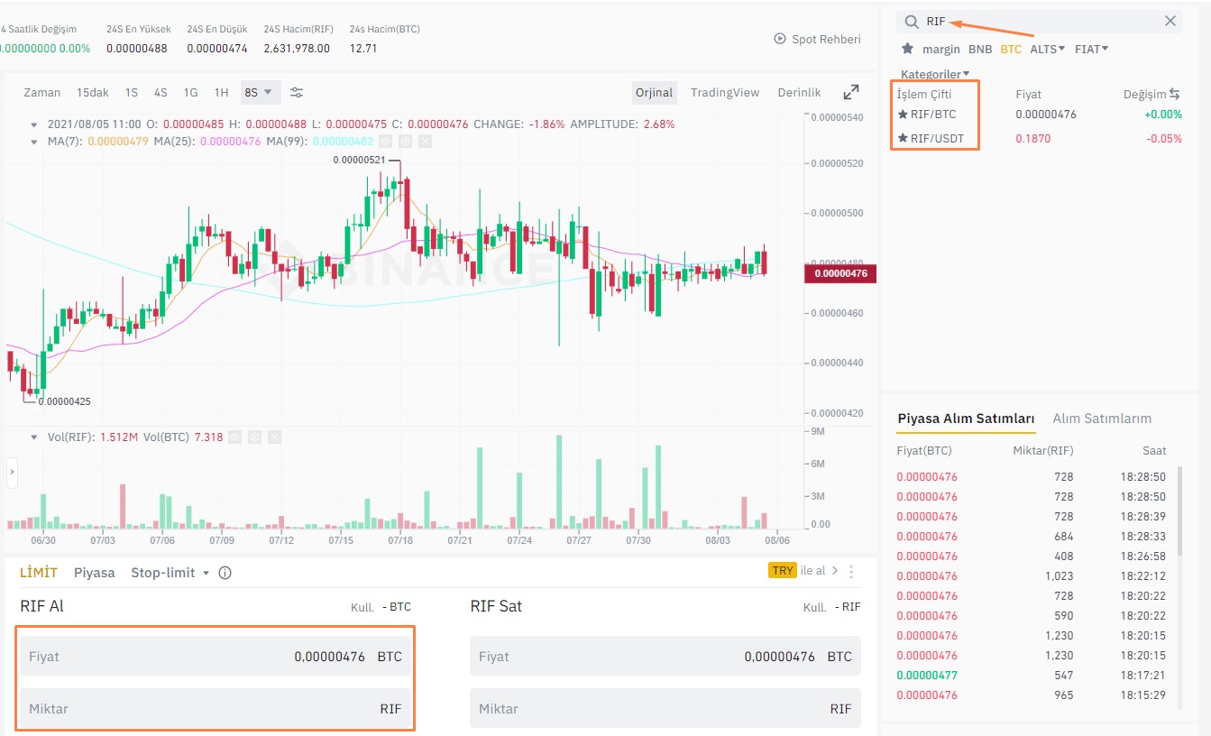Expand the ALTS market dropdown
1211x736 pixels.
(1047, 49)
